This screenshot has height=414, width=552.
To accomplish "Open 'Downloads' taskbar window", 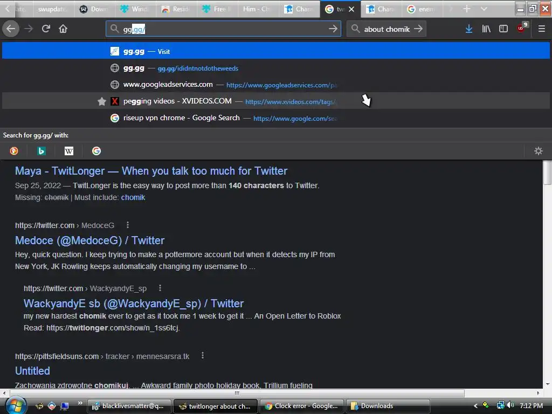I will coord(388,406).
